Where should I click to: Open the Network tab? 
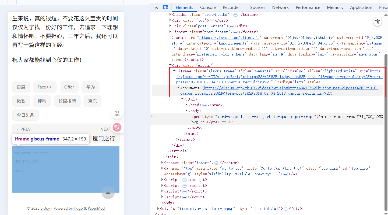tap(280, 7)
